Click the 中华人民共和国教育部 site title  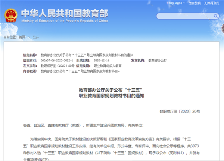(64, 13)
